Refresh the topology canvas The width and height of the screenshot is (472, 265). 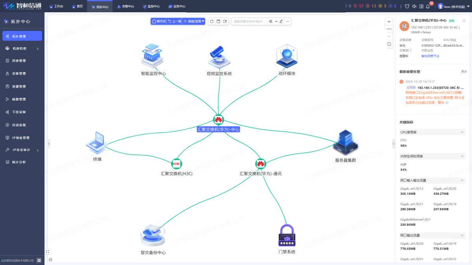point(212,21)
